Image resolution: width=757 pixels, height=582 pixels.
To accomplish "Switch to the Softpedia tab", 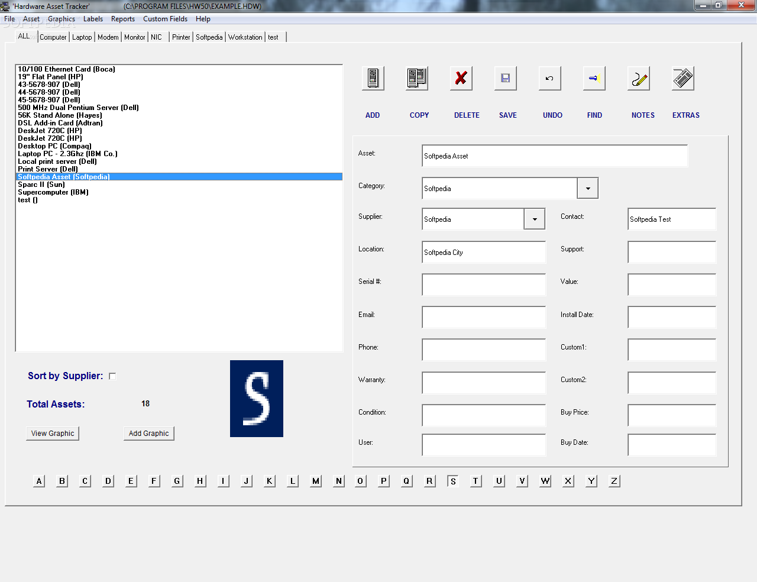I will click(209, 37).
